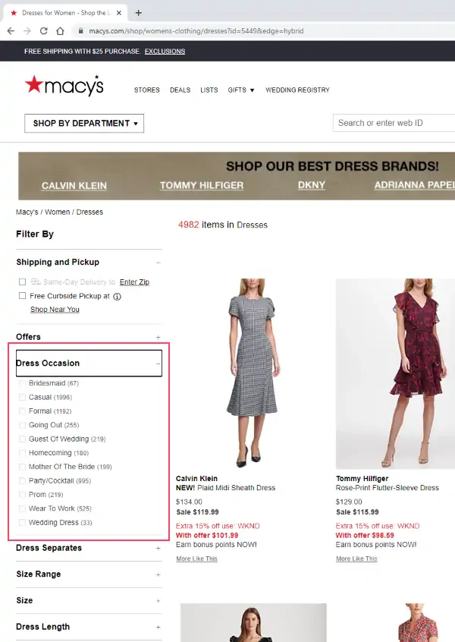Open ADRIANNA PAPELL brand link in banner
The image size is (455, 642).
(x=415, y=184)
